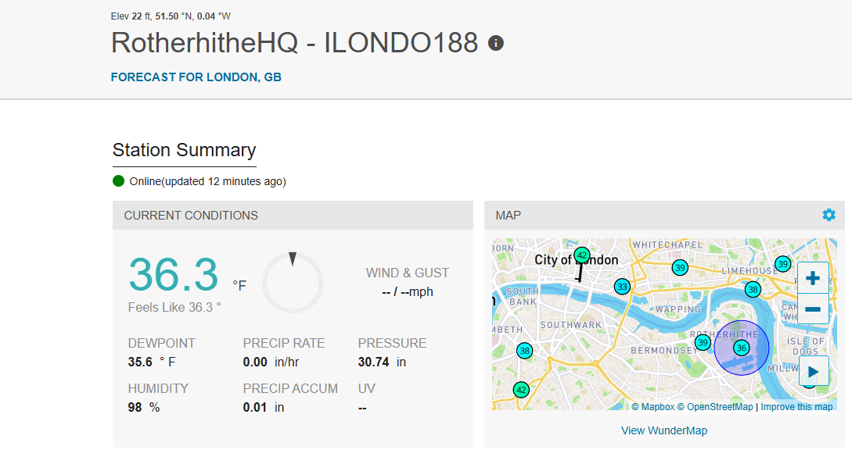Zoom in on the map

[x=813, y=278]
